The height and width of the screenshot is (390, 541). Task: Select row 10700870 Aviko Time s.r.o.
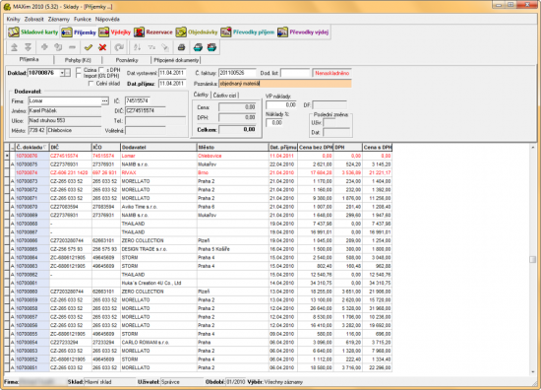tap(200, 207)
